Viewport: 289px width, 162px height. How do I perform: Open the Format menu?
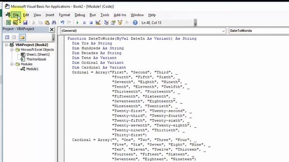[x=64, y=15]
